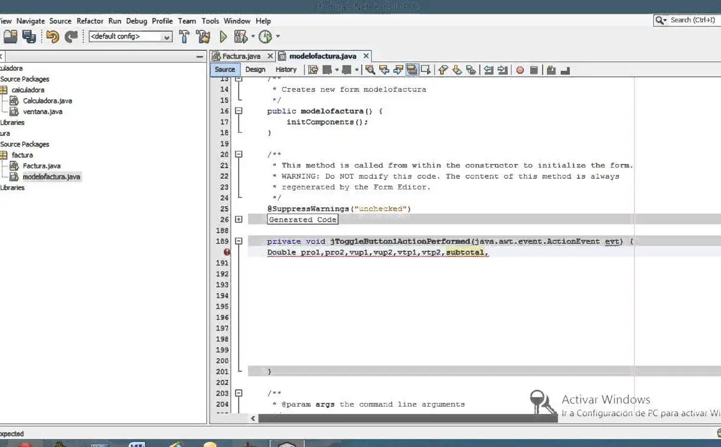
Task: Click the Undo arrow in main toolbar
Action: pyautogui.click(x=52, y=37)
